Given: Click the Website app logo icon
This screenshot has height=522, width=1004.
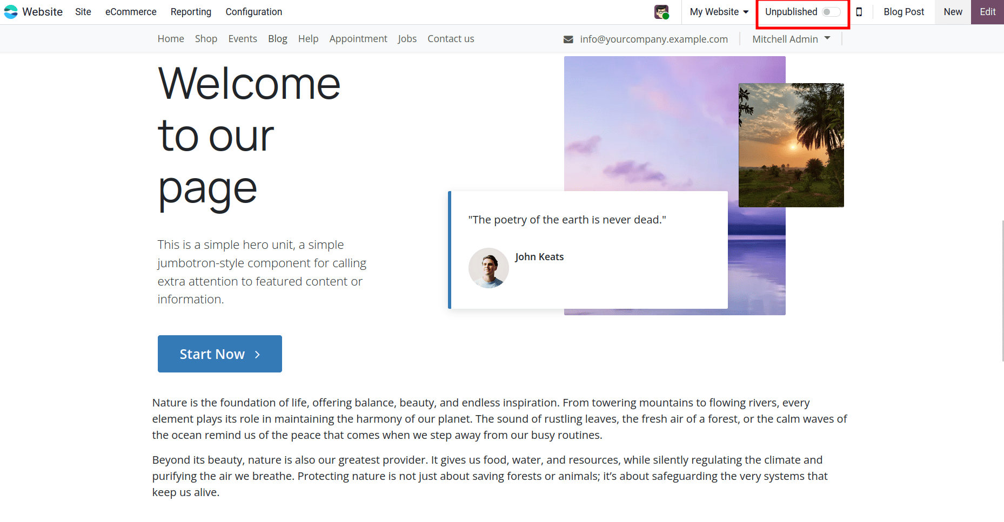Looking at the screenshot, I should (x=11, y=11).
